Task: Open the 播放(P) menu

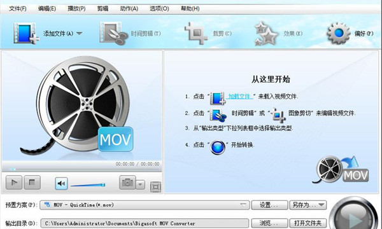Action: click(x=76, y=8)
